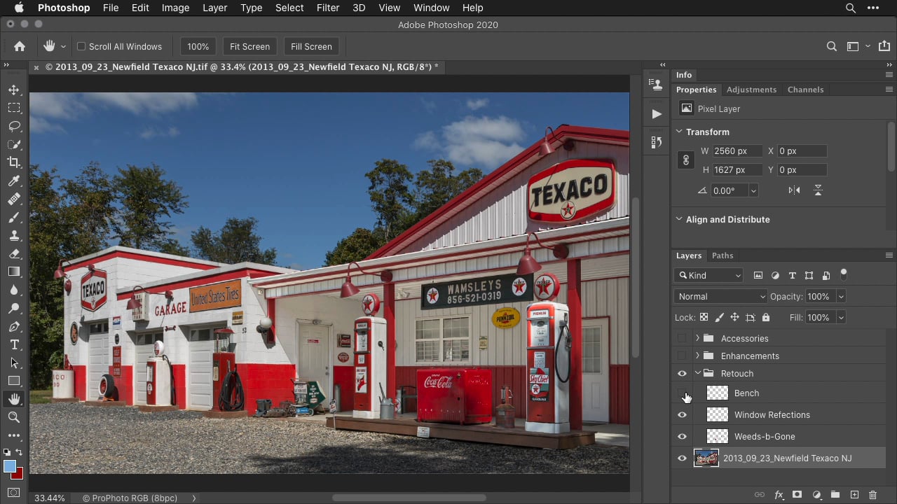Collapse the Retouch layer group
The width and height of the screenshot is (897, 504).
point(697,373)
